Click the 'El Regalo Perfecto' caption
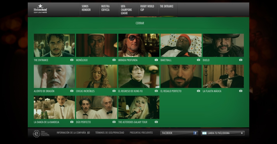 pos(171,91)
